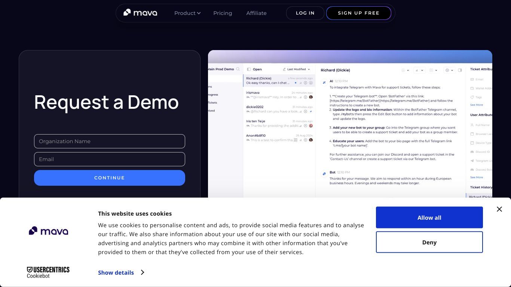Focus the Email input field

pos(110,159)
